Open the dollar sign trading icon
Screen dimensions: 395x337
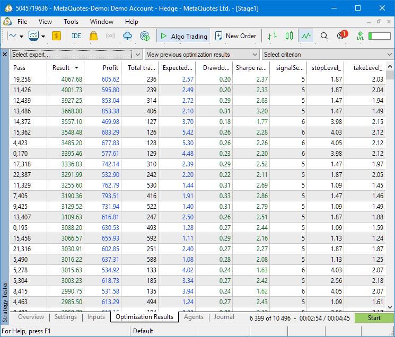tap(57, 36)
